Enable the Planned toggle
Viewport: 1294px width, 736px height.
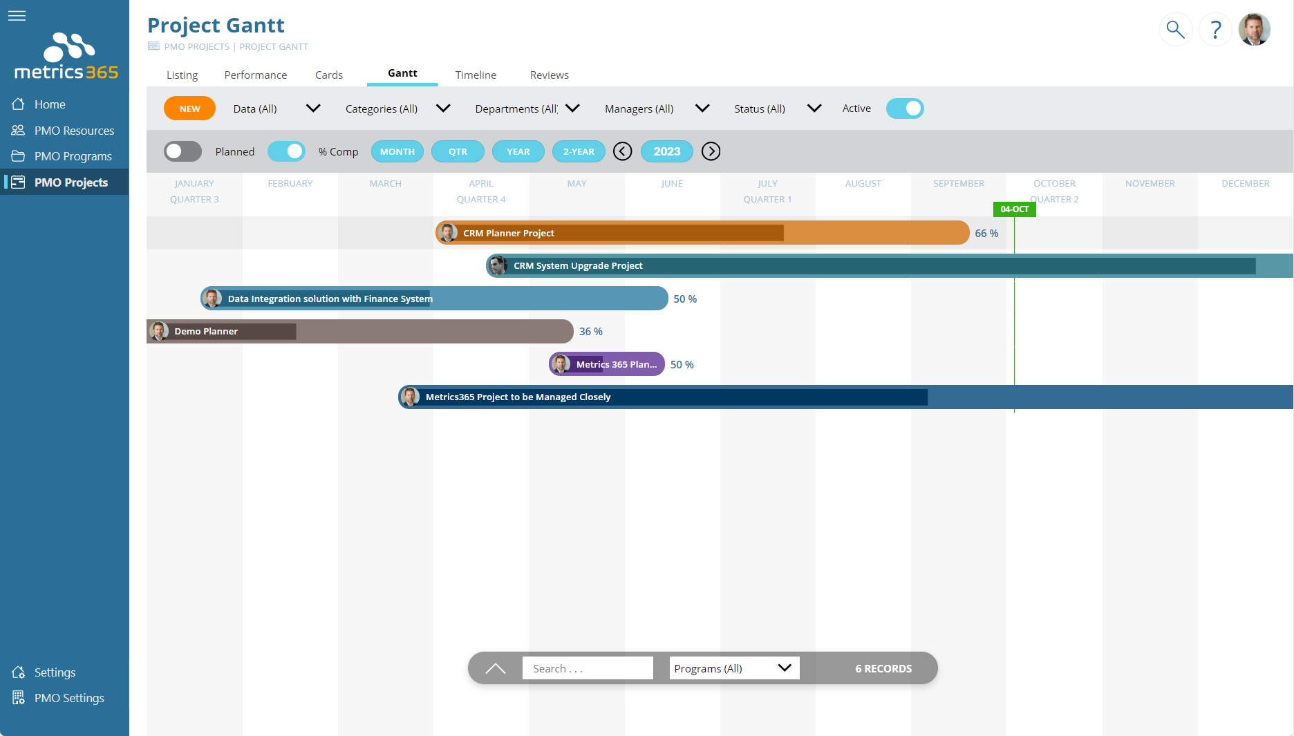tap(182, 151)
